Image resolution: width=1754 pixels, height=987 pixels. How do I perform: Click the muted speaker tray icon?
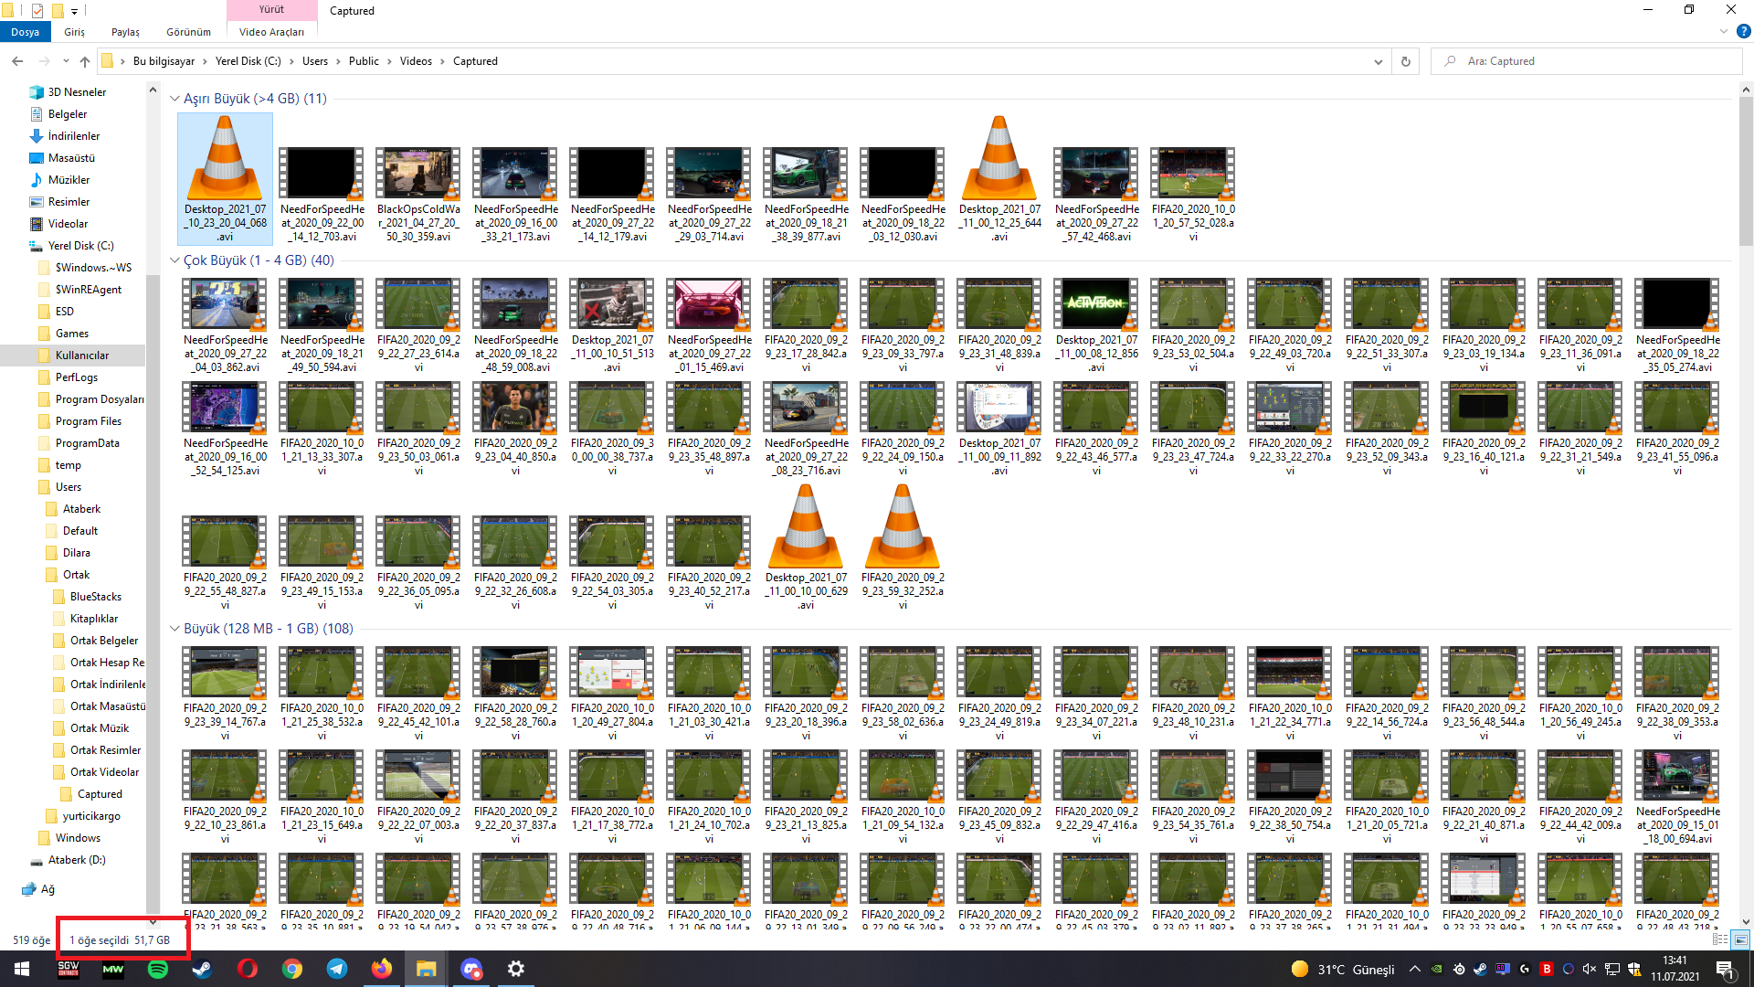(x=1590, y=969)
